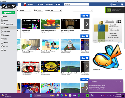The width and height of the screenshot is (125, 98).
Task: Close the Bloxstrap notification
Action: [121, 82]
